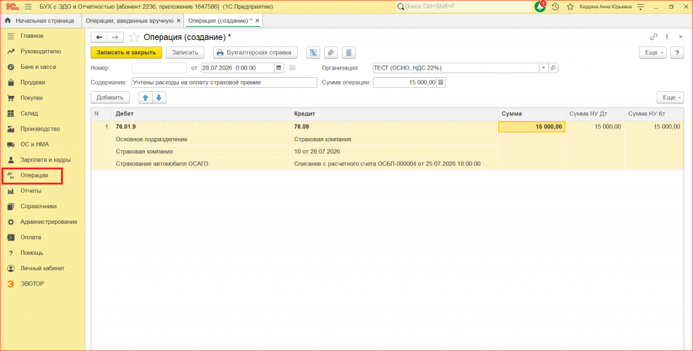The height and width of the screenshot is (351, 693).
Task: Expand top Еще dropdown menu
Action: coord(653,53)
